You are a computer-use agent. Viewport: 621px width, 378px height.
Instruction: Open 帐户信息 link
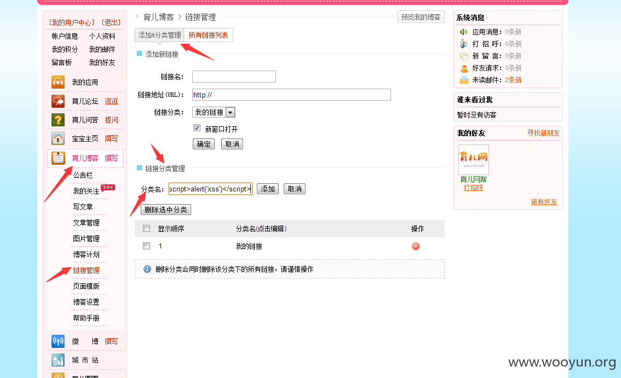[x=65, y=36]
